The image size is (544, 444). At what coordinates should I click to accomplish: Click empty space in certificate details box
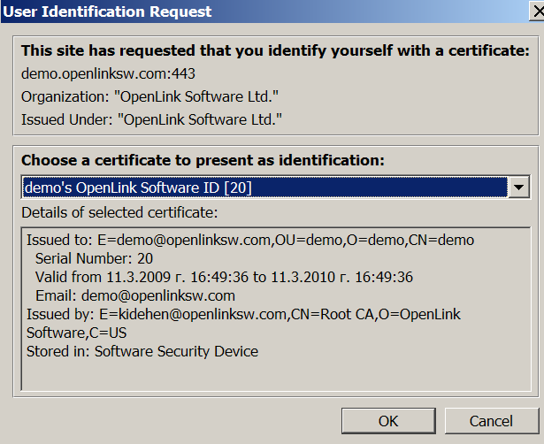click(265, 375)
